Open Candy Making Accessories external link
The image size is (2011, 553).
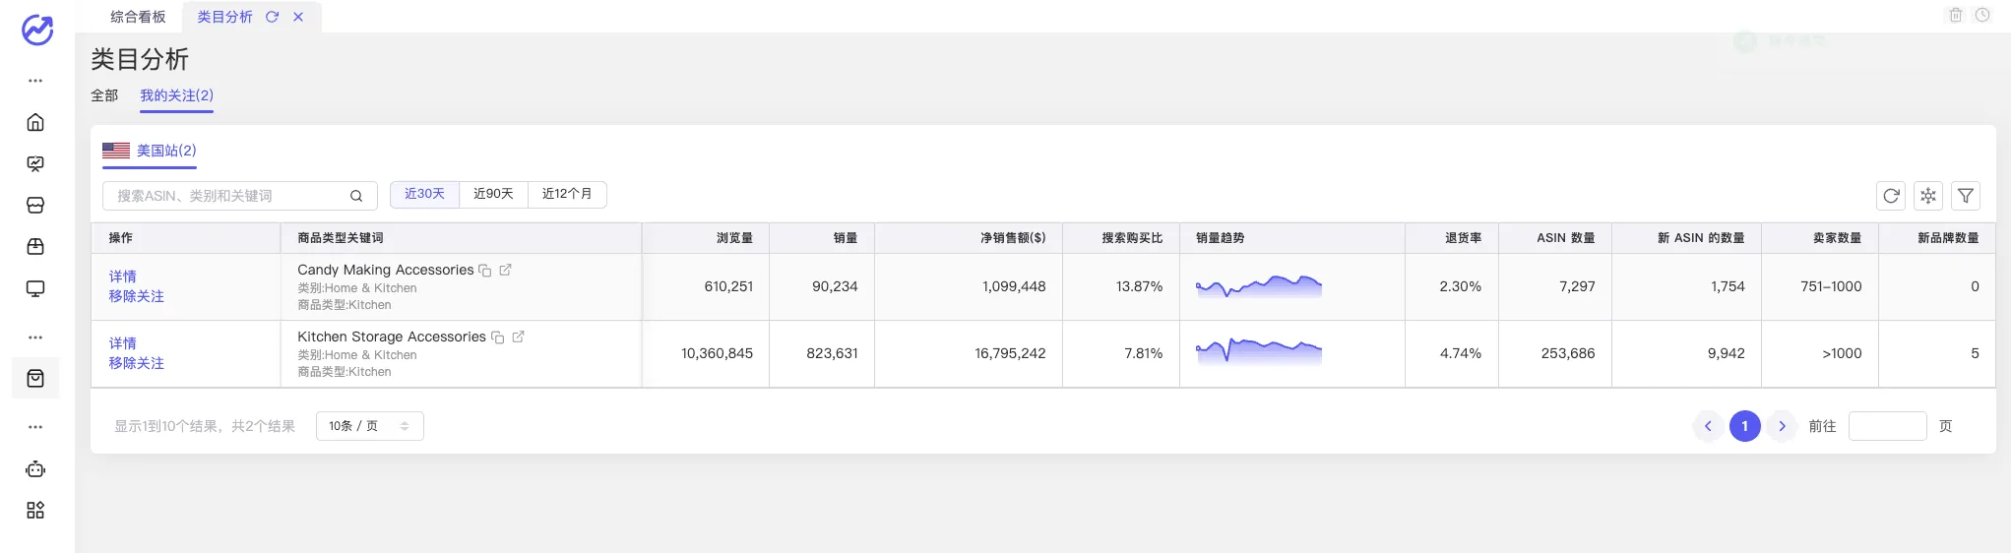[x=505, y=270]
